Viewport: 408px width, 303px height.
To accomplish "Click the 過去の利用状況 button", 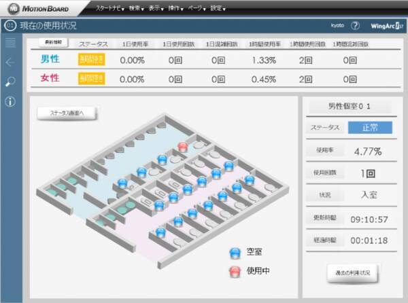I will 352,272.
